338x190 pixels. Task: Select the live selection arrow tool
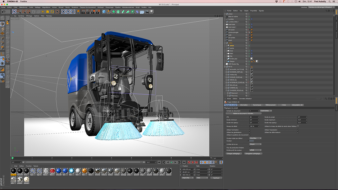tap(14, 12)
